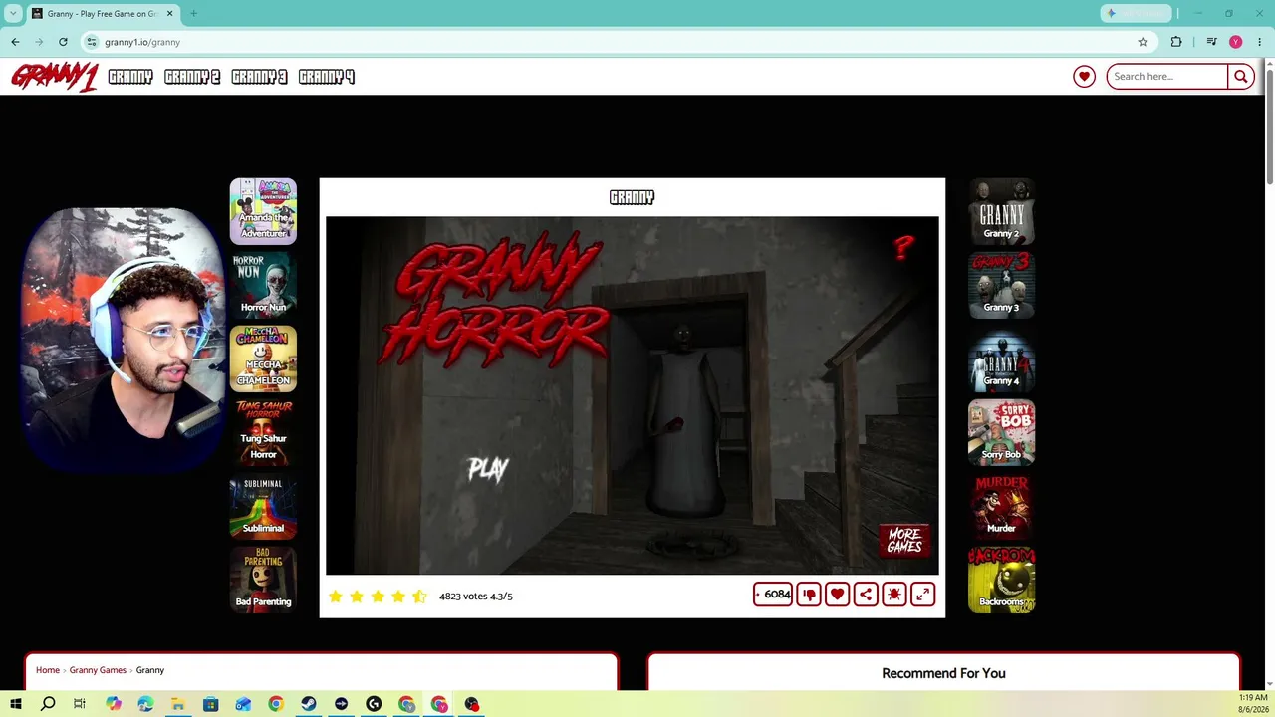Switch the game to fullscreen mode
Image resolution: width=1275 pixels, height=717 pixels.
point(922,595)
